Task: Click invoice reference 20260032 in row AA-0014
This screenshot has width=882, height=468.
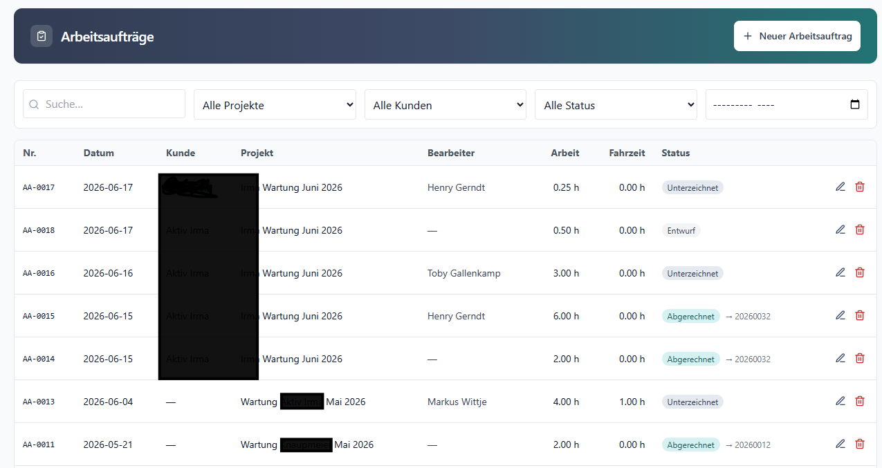Action: click(x=748, y=359)
